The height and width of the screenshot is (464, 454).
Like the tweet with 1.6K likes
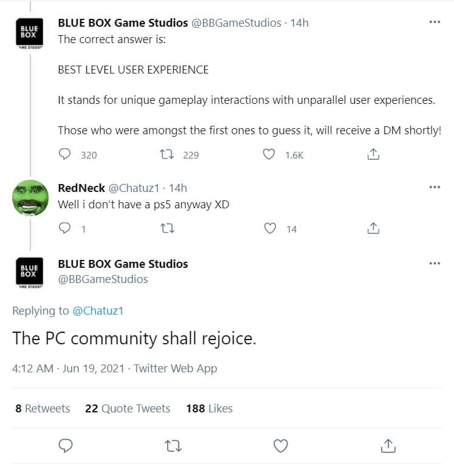pos(269,155)
